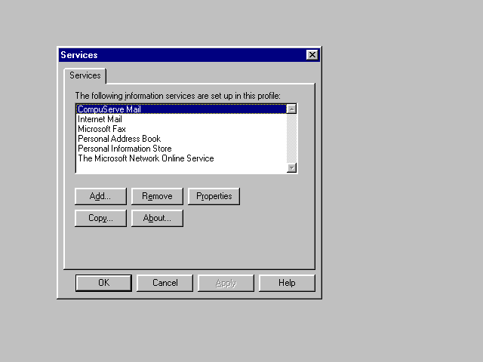Highlight the Personal Address Book entry
Screen dimensions: 483x362
point(118,139)
